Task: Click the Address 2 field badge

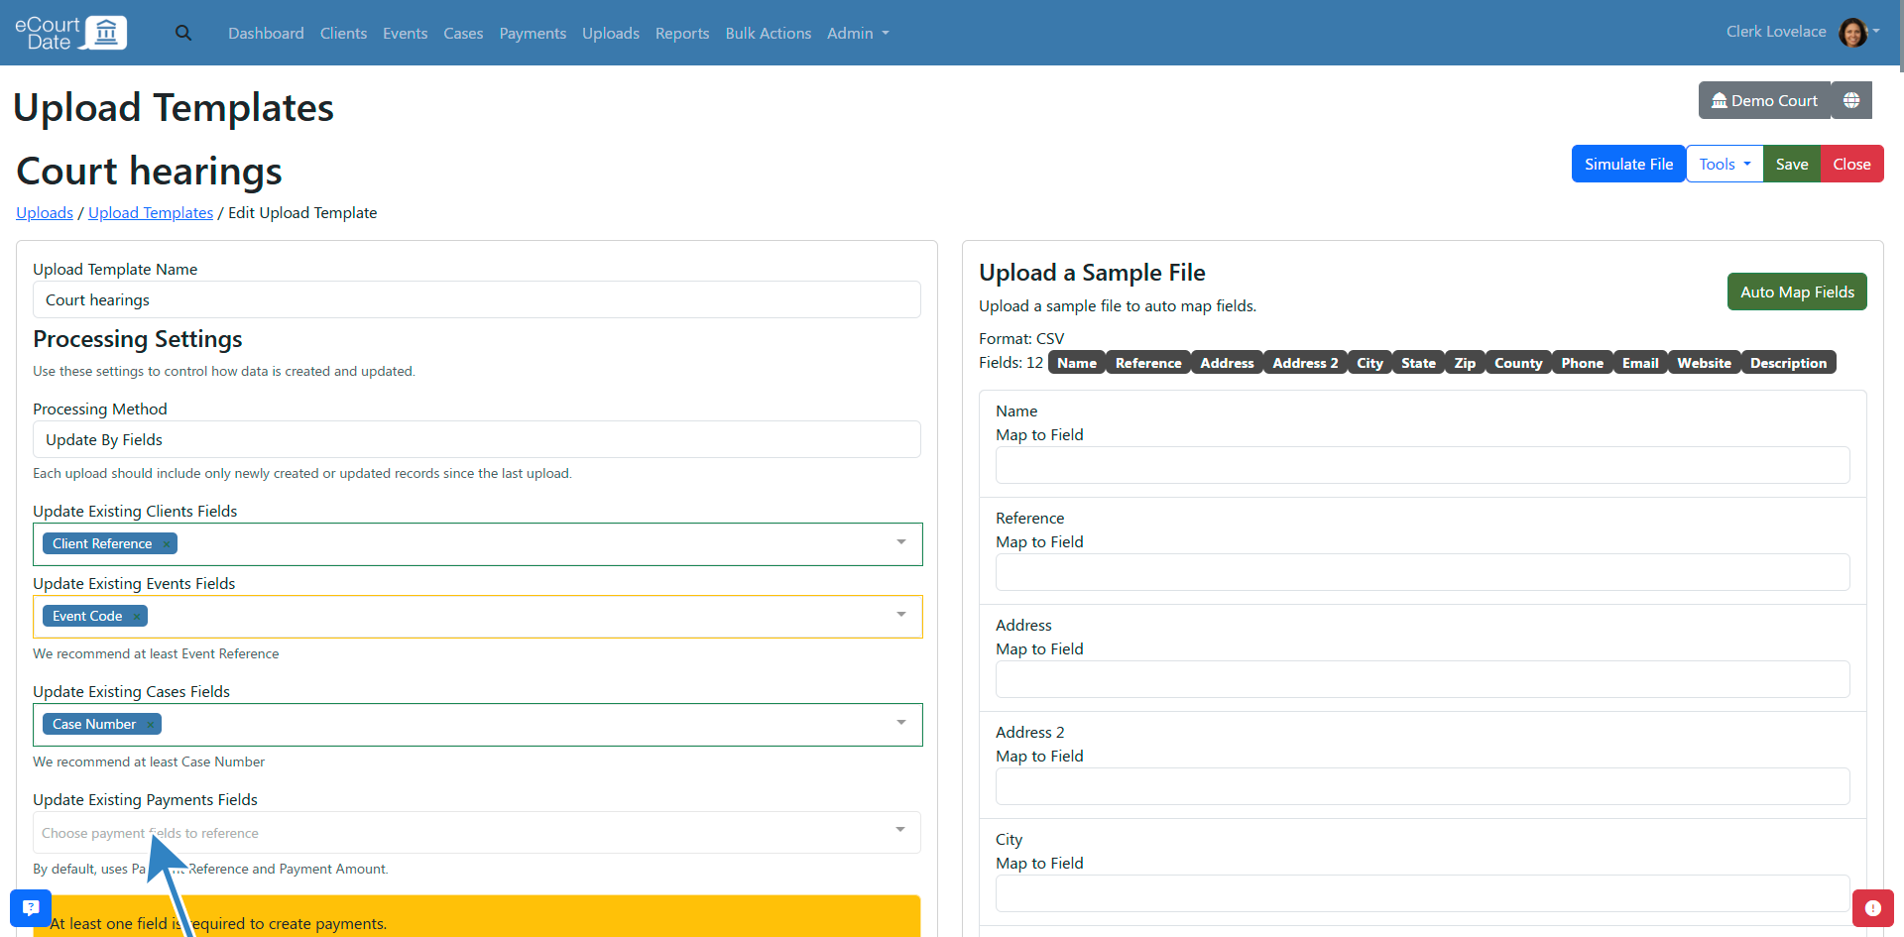Action: point(1305,363)
